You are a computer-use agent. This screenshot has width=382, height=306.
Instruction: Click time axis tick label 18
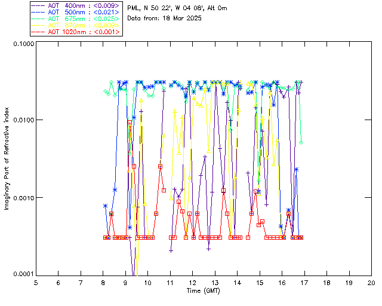coord(326,283)
